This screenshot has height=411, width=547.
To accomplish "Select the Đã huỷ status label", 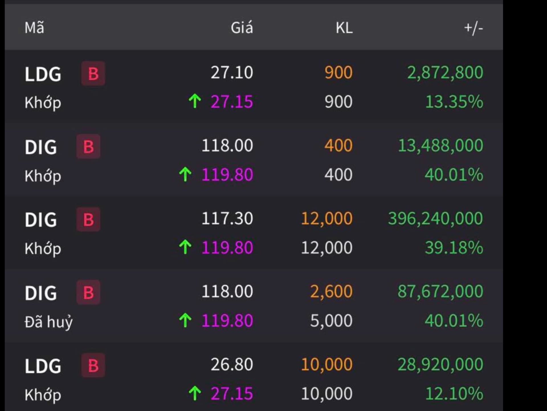I will coord(48,322).
